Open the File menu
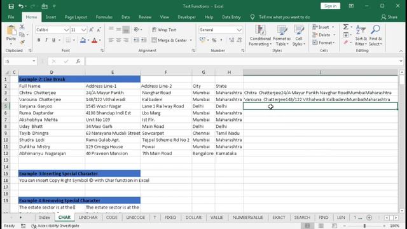This screenshot has height=229, width=407. pyautogui.click(x=11, y=17)
